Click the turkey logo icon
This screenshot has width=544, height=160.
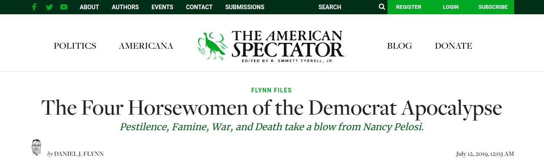click(213, 45)
